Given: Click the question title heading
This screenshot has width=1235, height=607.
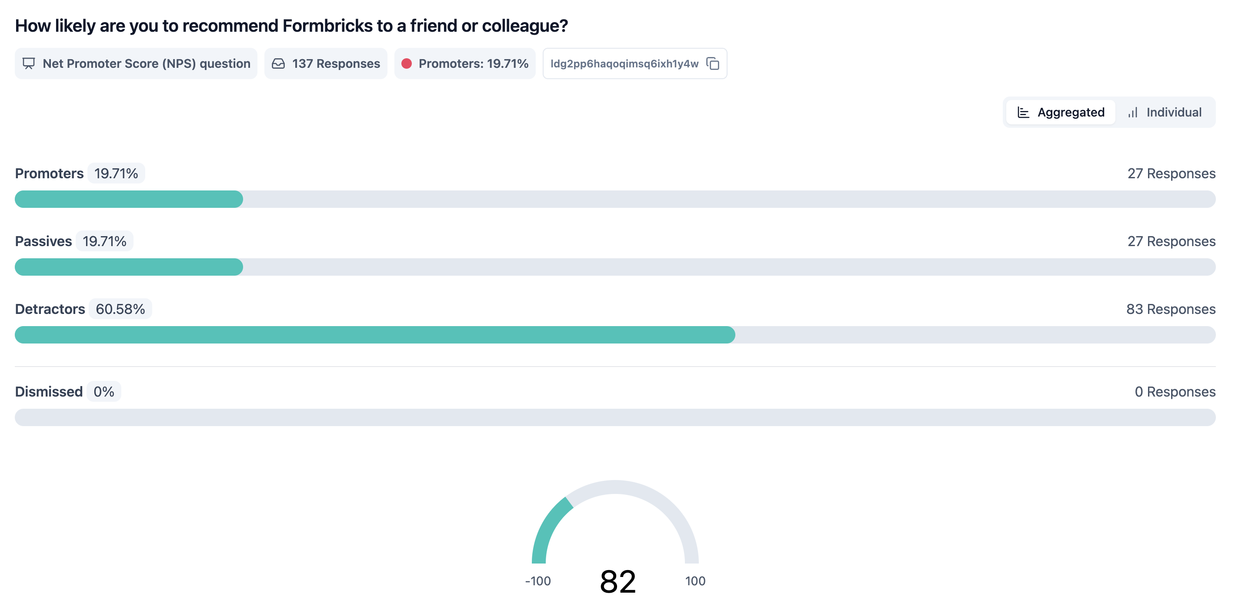Looking at the screenshot, I should tap(291, 26).
